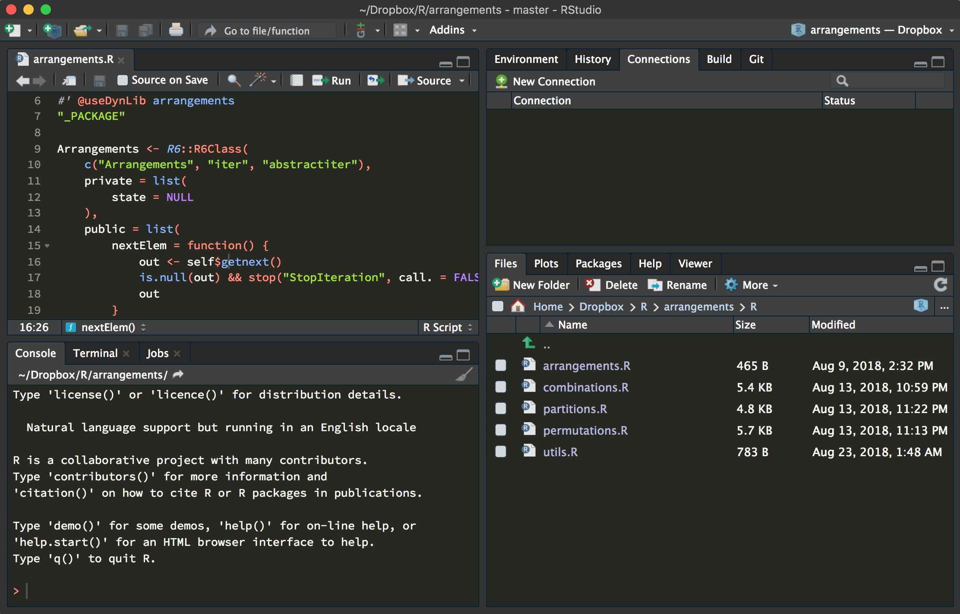Create a New Connection
The height and width of the screenshot is (614, 960).
click(x=545, y=81)
